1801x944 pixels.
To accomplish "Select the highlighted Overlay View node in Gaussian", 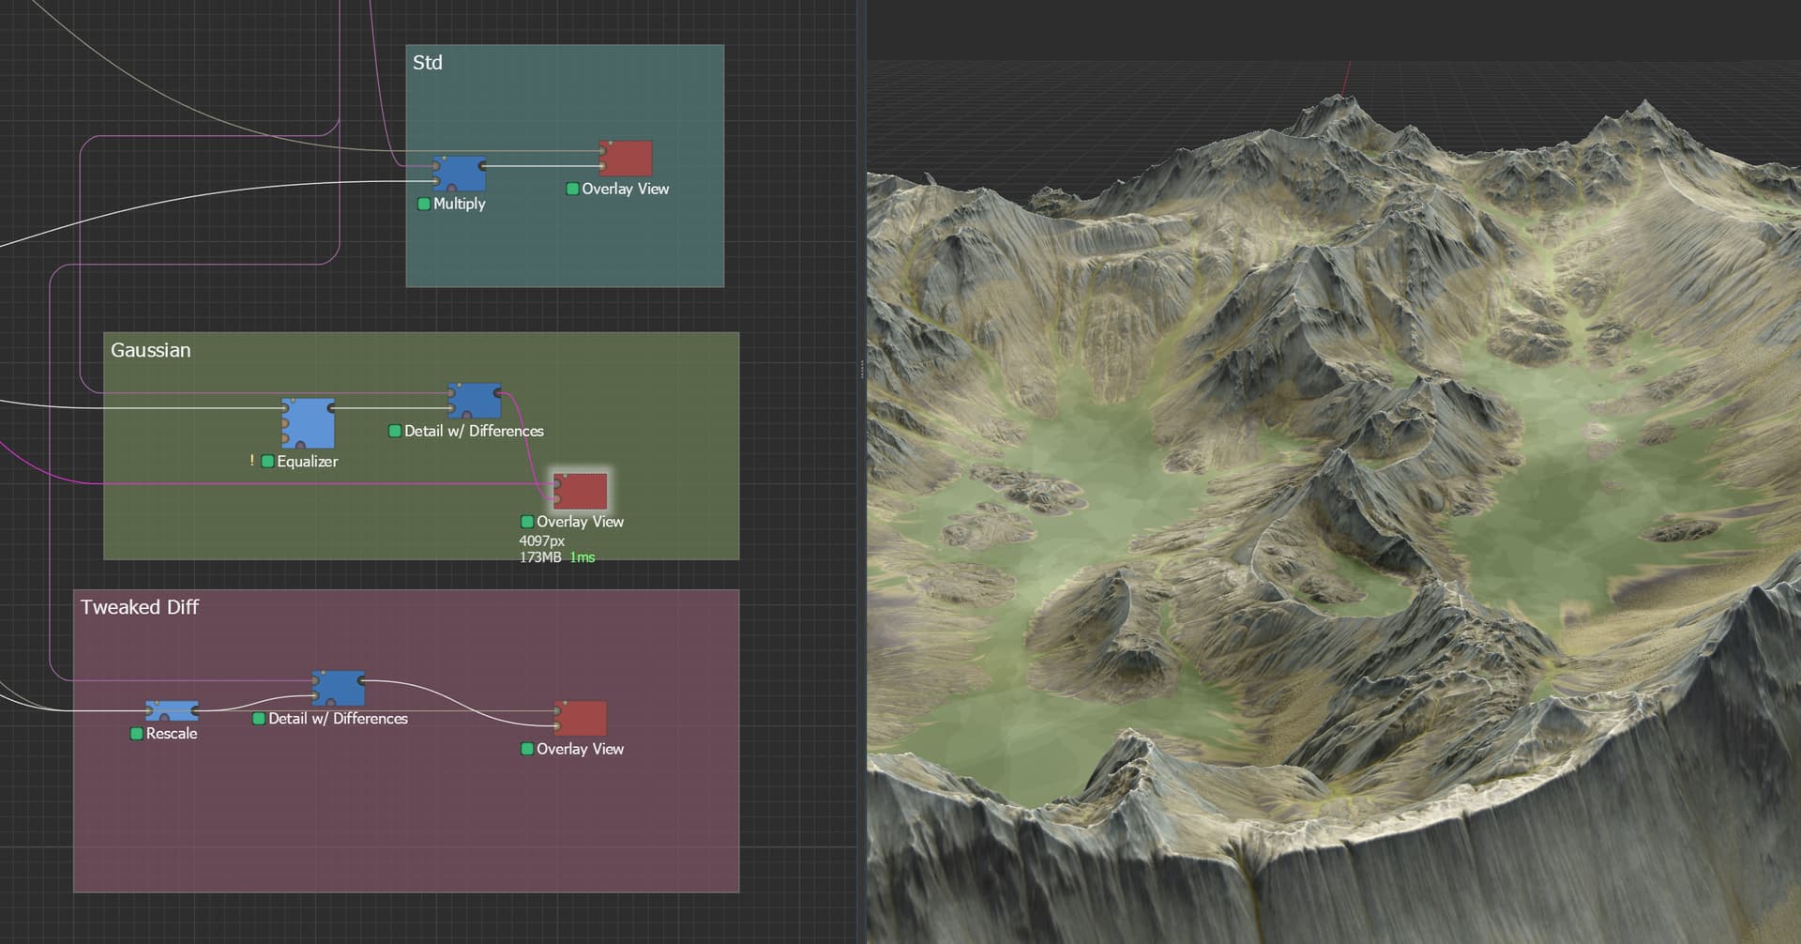I will coord(581,491).
